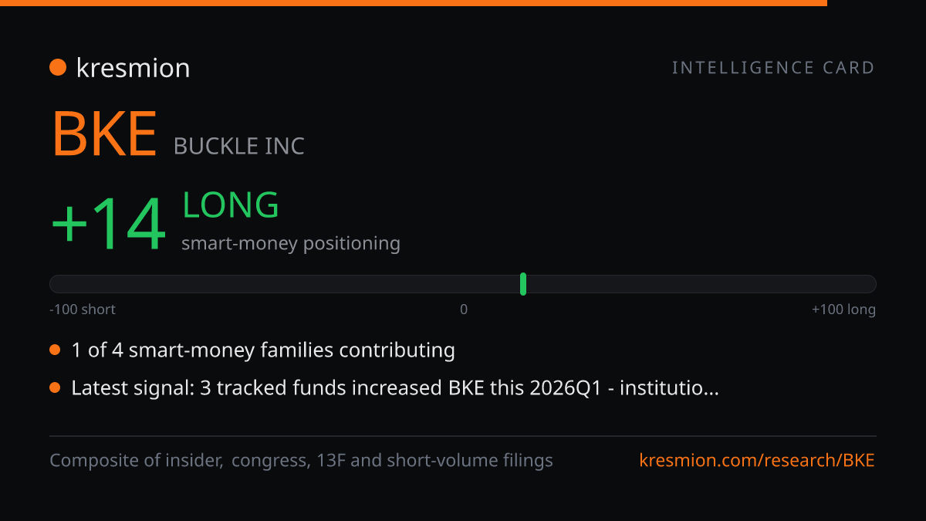The image size is (926, 521).
Task: Select the BKE ticker symbol
Action: coord(105,135)
